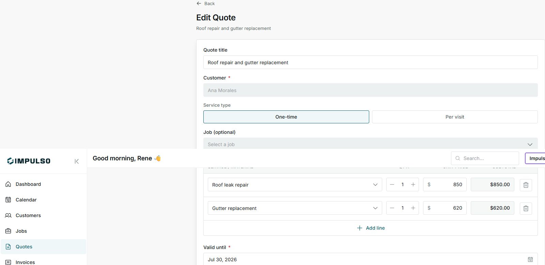
Task: Delete the Roof leak repair line
Action: point(526,185)
